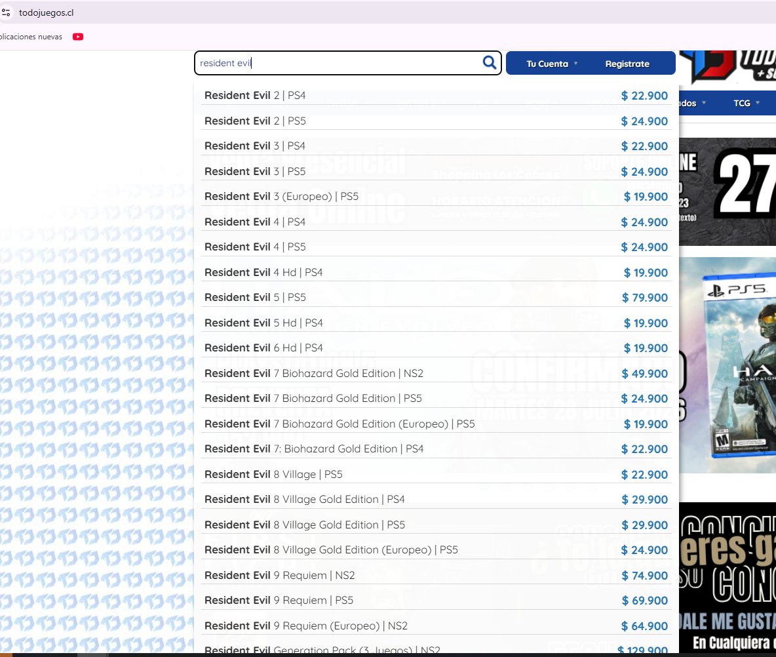Screen dimensions: 776x657
Task: Open Resident Evil 7 Biohazard Gold Edition | NS2
Action: coord(436,373)
